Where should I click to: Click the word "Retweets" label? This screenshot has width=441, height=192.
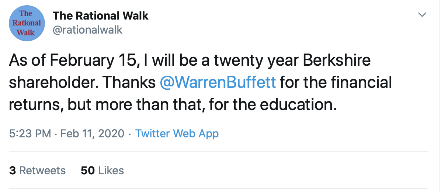(x=42, y=170)
